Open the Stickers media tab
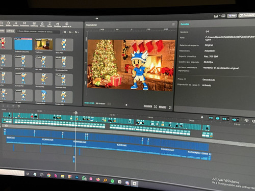The height and width of the screenshot is (191, 255). (9, 23)
